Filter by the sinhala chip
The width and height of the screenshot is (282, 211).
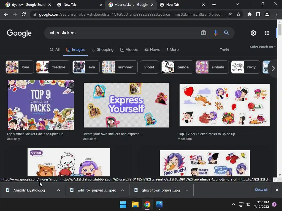tap(212, 67)
